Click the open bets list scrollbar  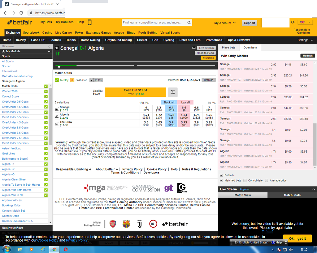pos(315,144)
